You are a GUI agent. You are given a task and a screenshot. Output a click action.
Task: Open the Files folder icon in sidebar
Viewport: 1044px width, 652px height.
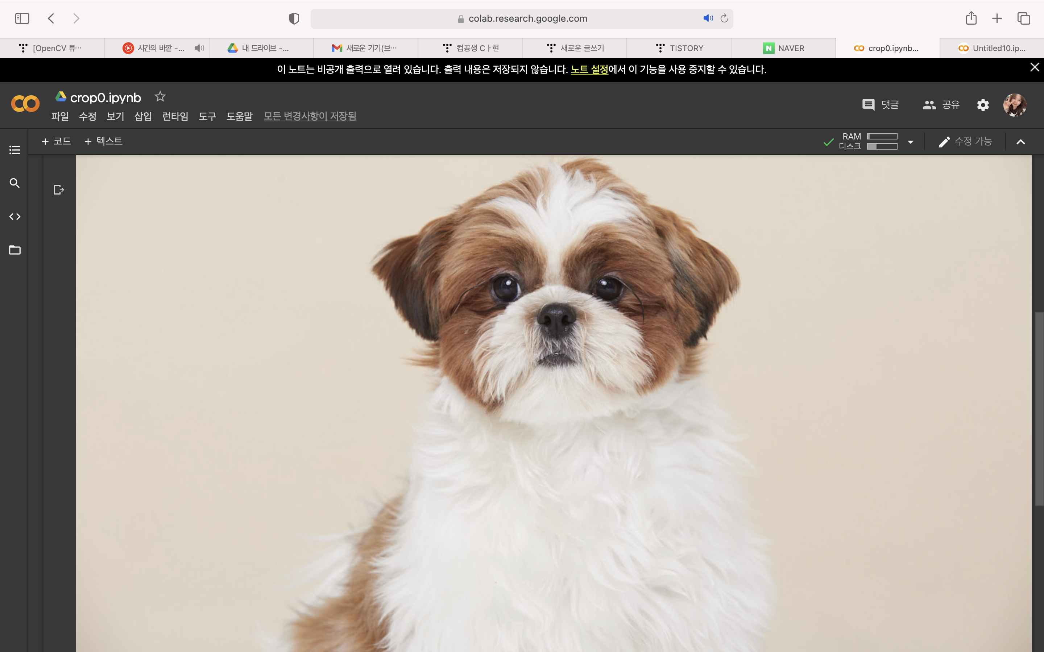tap(14, 250)
